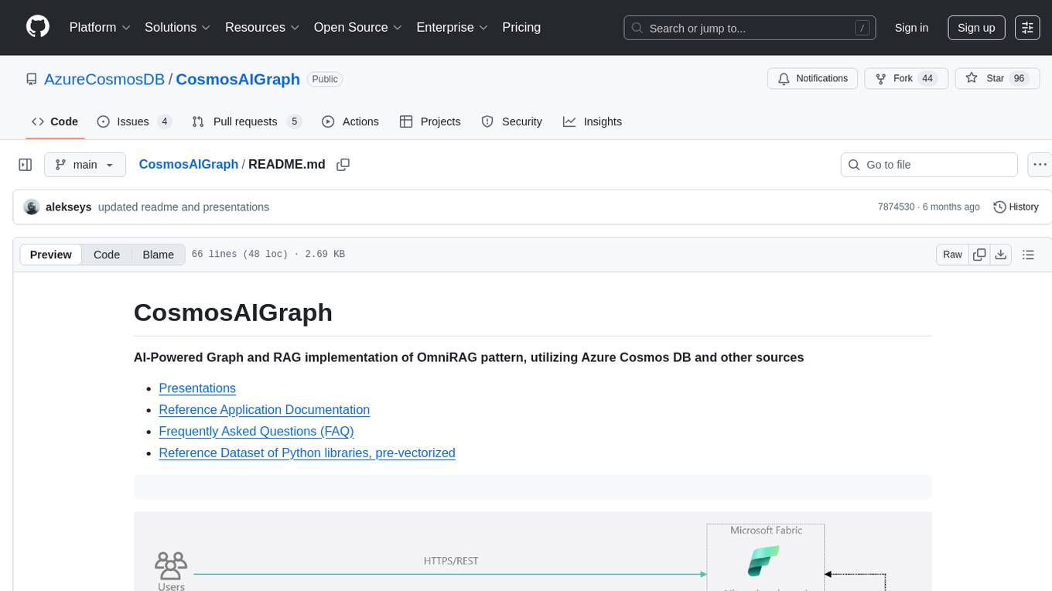Switch to the Code tab
Viewport: 1052px width, 591px height.
pyautogui.click(x=55, y=121)
